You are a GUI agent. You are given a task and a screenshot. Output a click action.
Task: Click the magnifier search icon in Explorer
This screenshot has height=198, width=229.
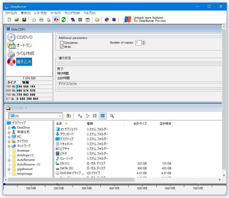112,116
